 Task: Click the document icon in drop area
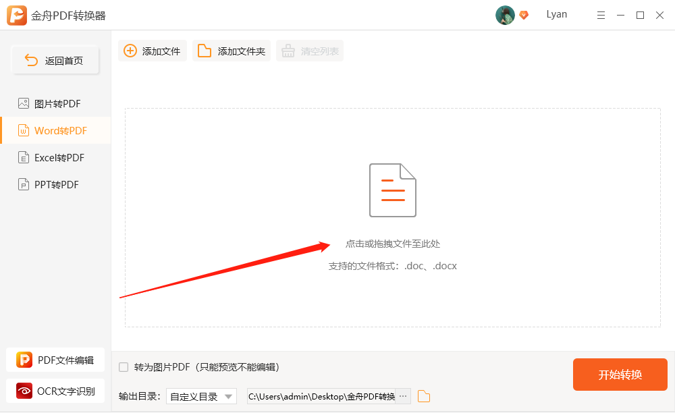pos(393,190)
